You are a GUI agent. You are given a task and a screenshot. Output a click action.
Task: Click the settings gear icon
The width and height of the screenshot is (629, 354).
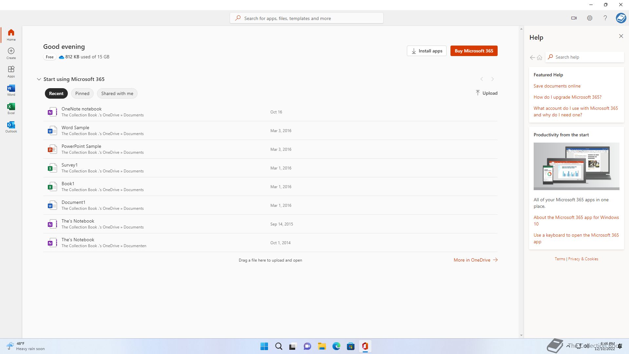pos(589,18)
